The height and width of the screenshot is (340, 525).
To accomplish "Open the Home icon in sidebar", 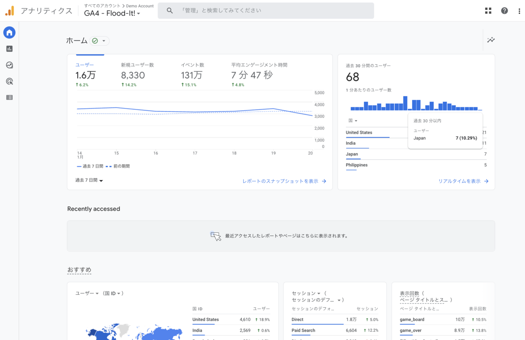I will coord(9,32).
